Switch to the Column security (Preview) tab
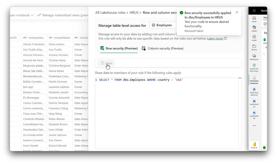The width and height of the screenshot is (277, 164). [163, 48]
